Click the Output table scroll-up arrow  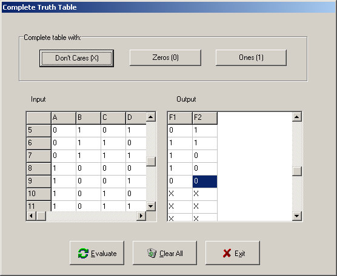point(297,117)
